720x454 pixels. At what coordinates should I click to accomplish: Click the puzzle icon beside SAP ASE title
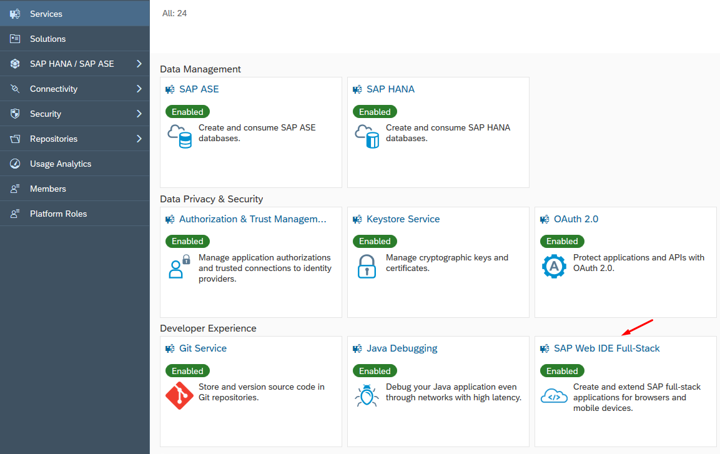[x=170, y=89]
